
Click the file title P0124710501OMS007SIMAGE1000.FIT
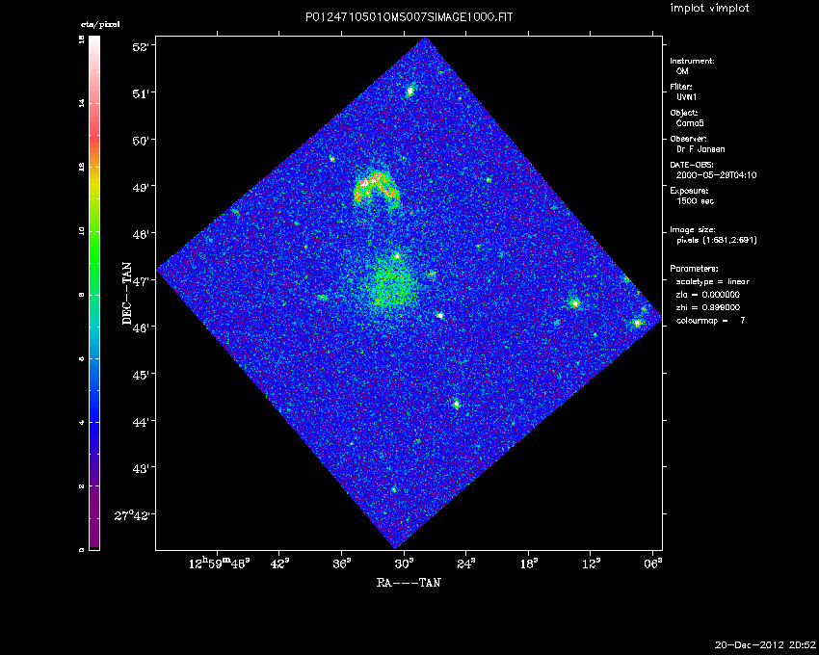click(x=409, y=17)
